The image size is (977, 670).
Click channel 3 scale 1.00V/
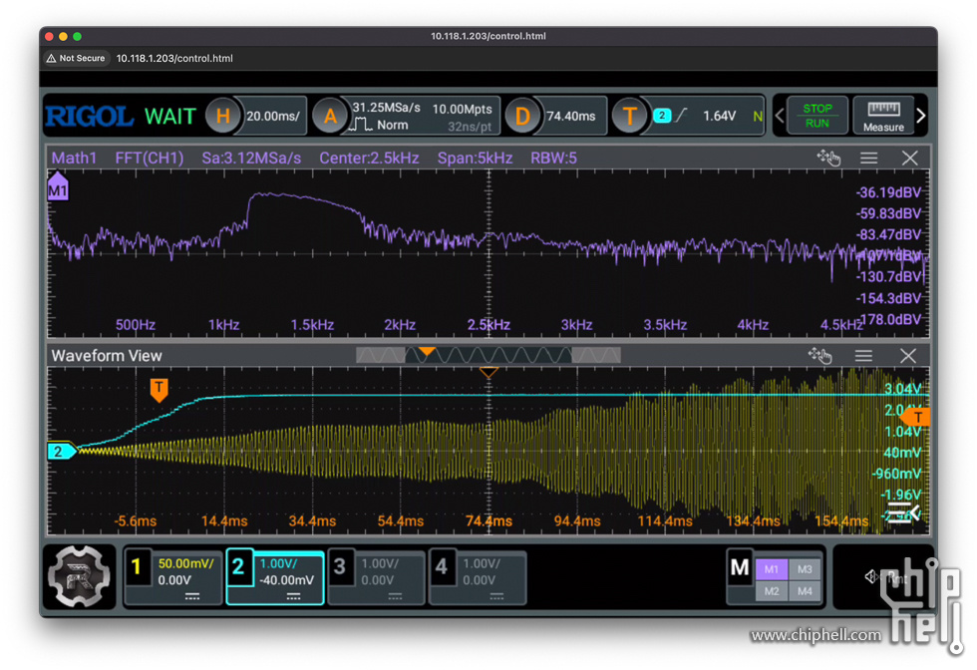380,563
